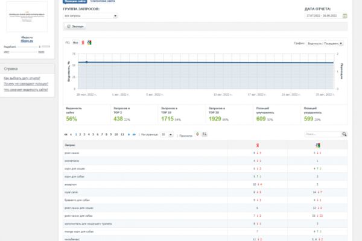
Task: Open the График type dropdown
Action: [325, 43]
